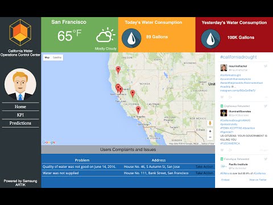This screenshot has width=273, height=205.
Task: Open IlluminatiSocrates profile picture
Action: (224, 113)
